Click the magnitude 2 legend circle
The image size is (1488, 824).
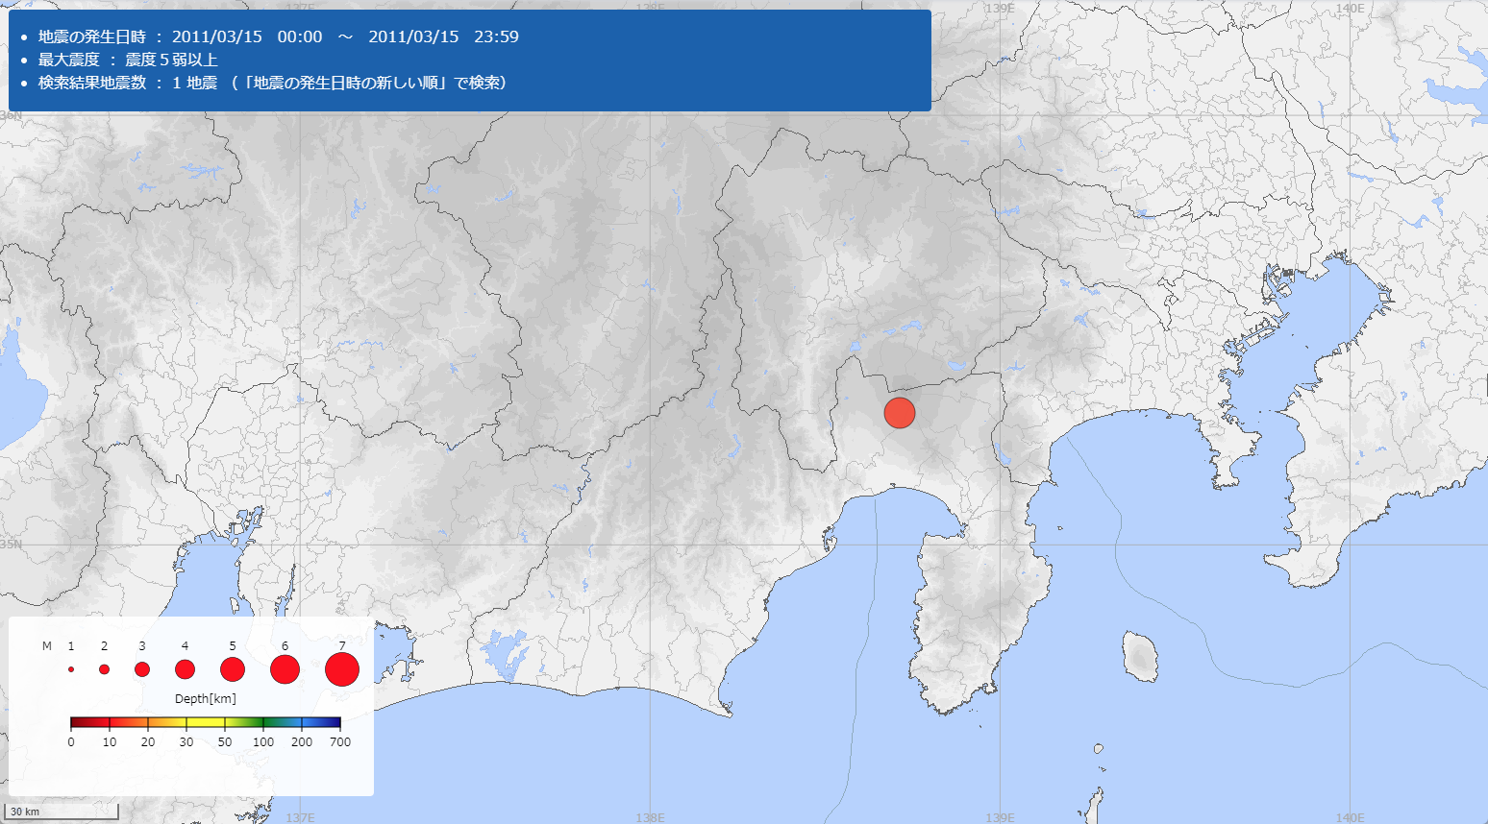tap(104, 669)
